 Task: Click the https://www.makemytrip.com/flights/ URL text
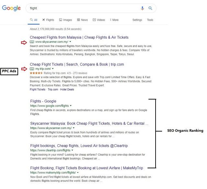pos(53,172)
